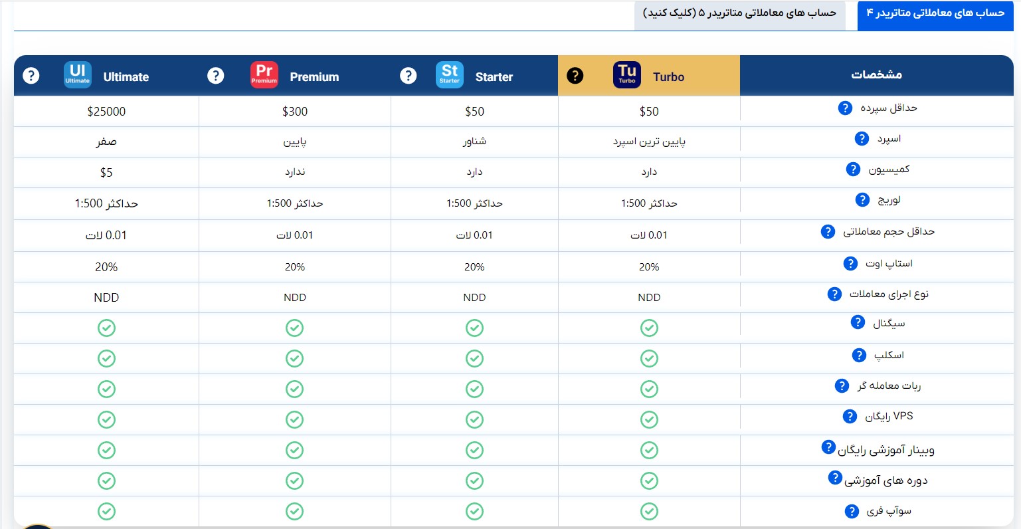
Task: Open the black help icon beside Turbo header
Action: 575,76
